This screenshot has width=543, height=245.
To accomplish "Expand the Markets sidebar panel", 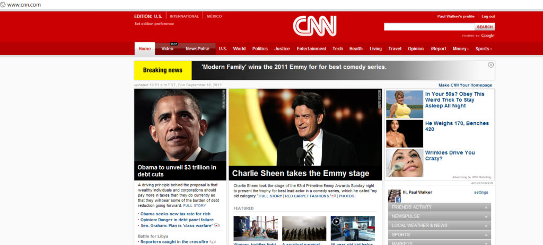I will point(440,242).
